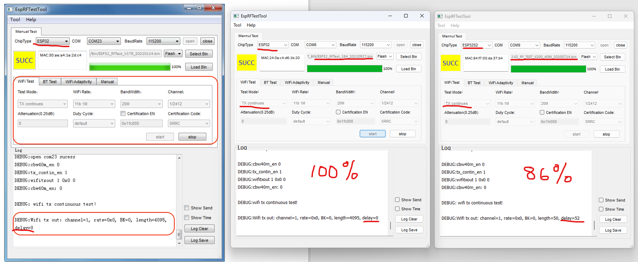Click the EspRFTestTool app icon in COM23 window title
Screen dimensions: 638x262
[x=10, y=9]
